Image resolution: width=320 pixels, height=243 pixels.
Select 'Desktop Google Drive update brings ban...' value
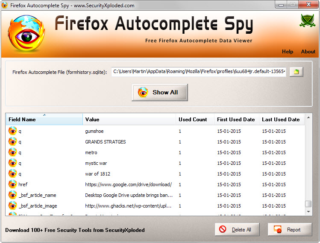click(x=129, y=195)
